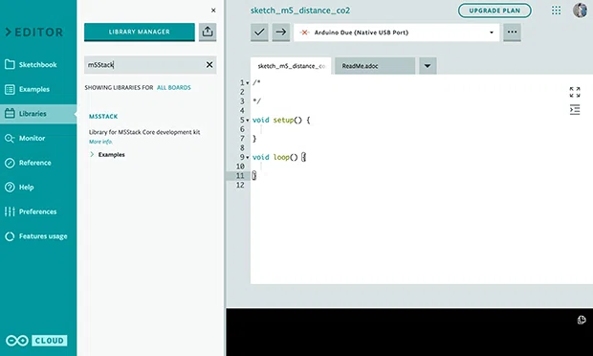Click the Features usage circle icon

point(10,236)
